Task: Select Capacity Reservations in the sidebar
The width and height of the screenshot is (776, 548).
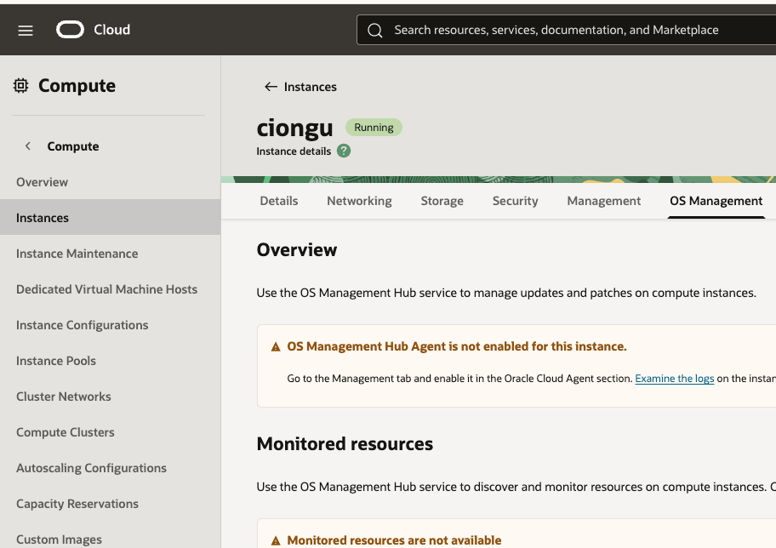Action: (77, 504)
